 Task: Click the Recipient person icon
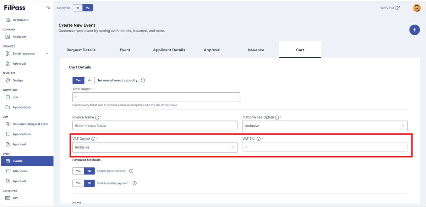pos(8,37)
